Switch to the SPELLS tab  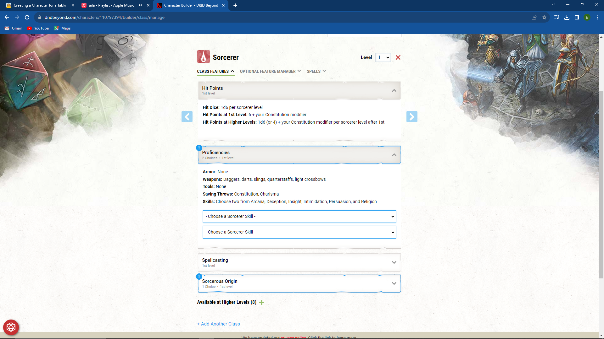click(x=316, y=71)
